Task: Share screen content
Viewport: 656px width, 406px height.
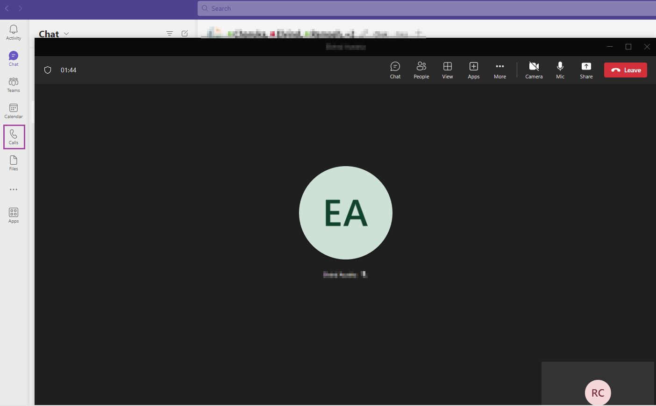Action: [586, 70]
